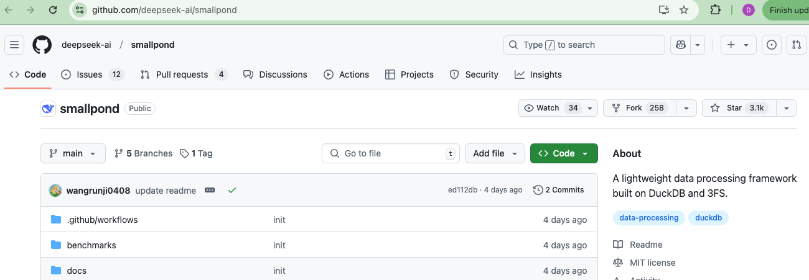Focus the 'Type / to search' field
The width and height of the screenshot is (809, 280).
click(x=584, y=45)
